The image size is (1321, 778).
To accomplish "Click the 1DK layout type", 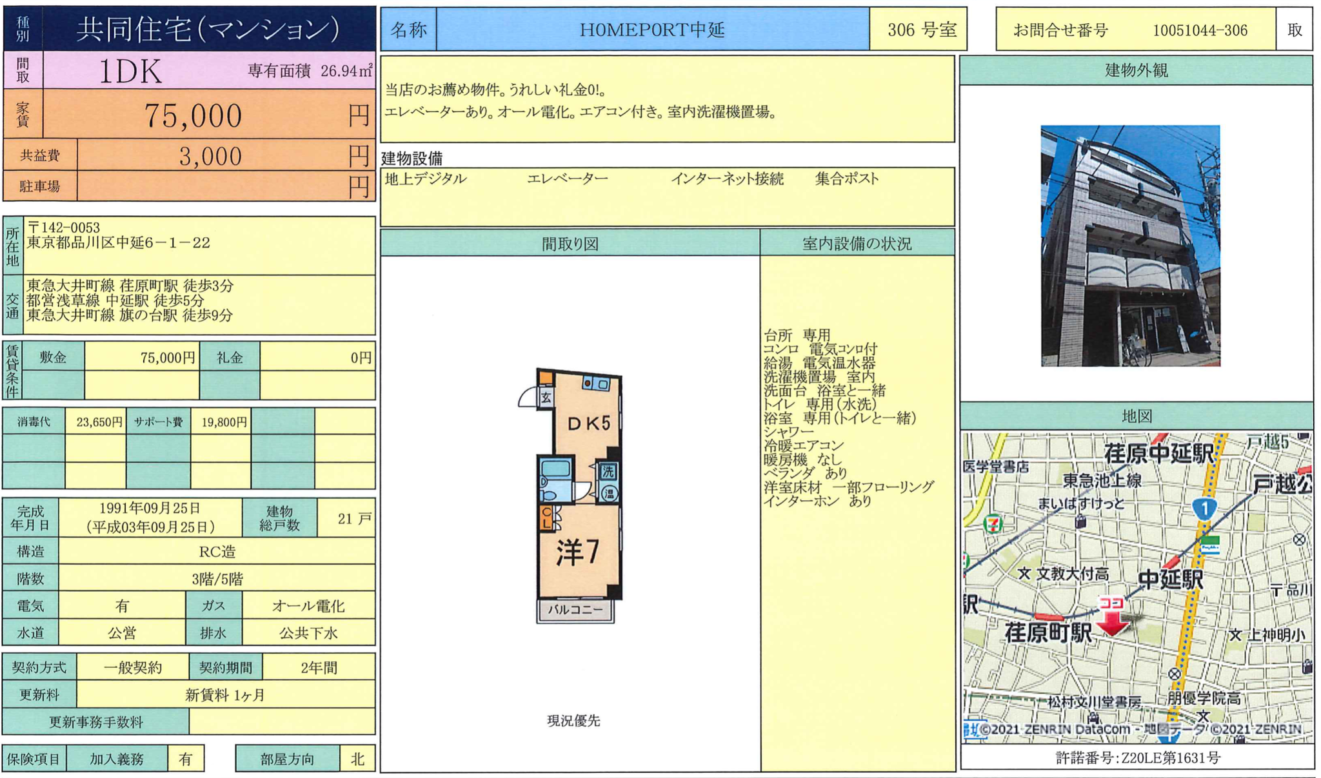I will 130,71.
